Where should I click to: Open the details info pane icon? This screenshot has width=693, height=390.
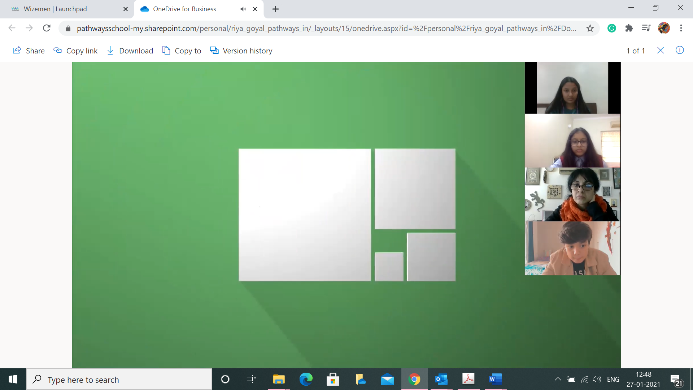click(x=680, y=51)
